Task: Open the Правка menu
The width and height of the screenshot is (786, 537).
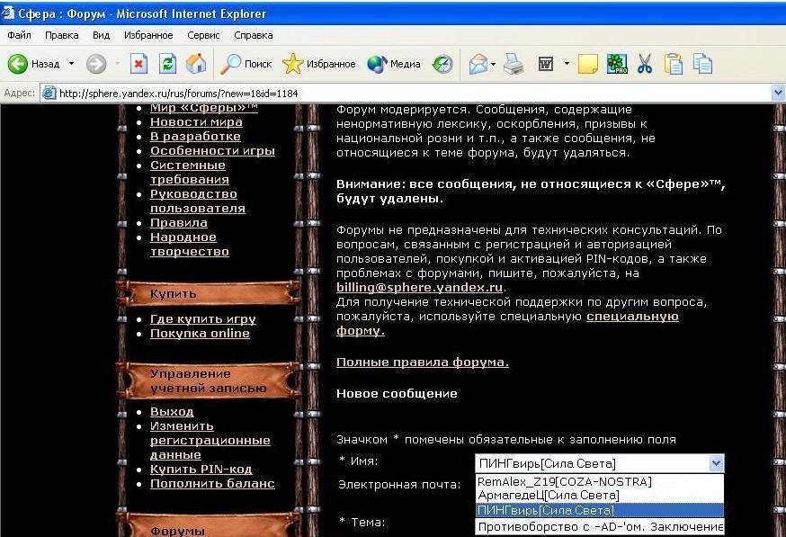Action: pyautogui.click(x=62, y=35)
